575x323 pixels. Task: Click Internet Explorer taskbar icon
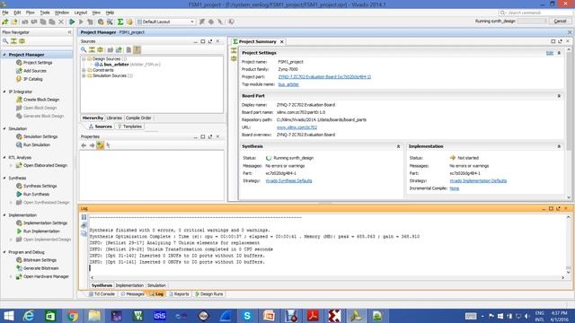point(29,316)
